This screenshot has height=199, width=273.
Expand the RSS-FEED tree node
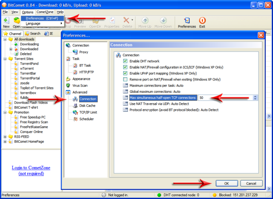5,137
